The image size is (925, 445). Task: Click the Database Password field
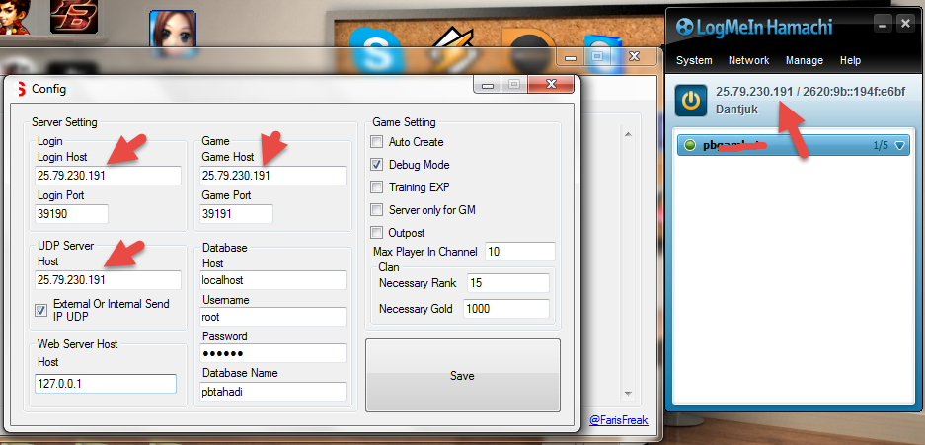(x=272, y=353)
